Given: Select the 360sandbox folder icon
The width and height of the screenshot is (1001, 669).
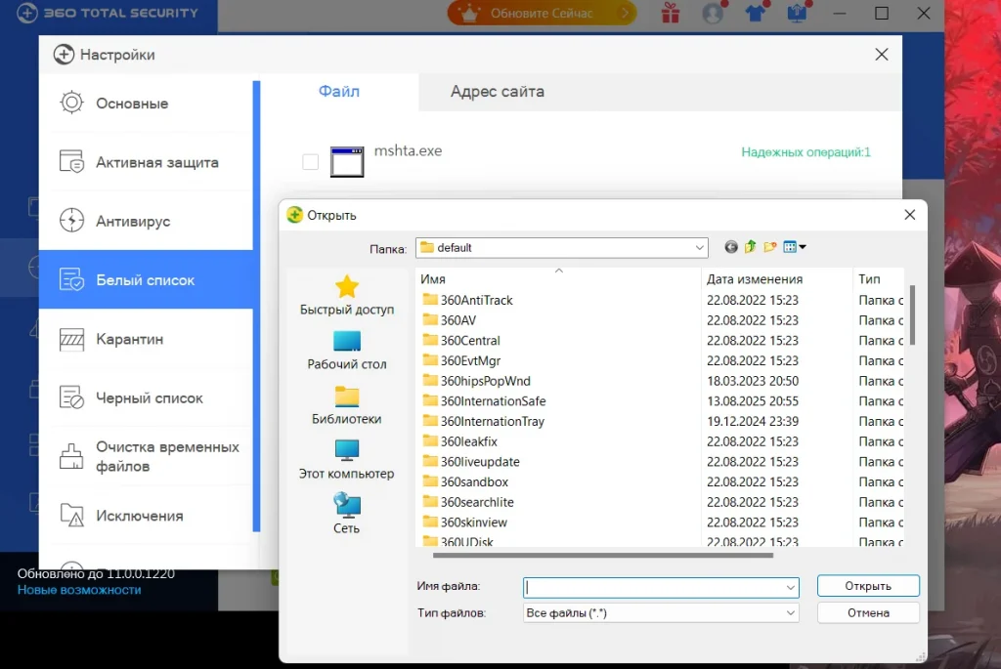Looking at the screenshot, I should (430, 481).
